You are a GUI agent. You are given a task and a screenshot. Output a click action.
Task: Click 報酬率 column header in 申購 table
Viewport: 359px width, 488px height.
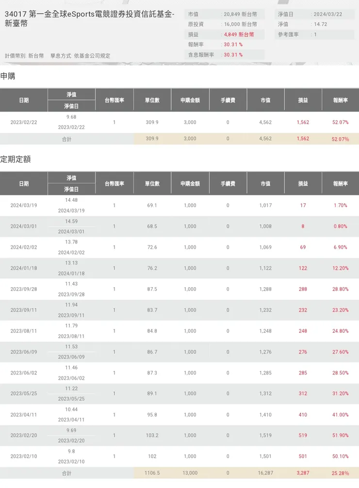[340, 100]
